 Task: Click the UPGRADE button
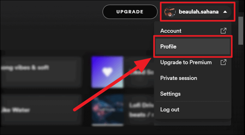coord(130,12)
